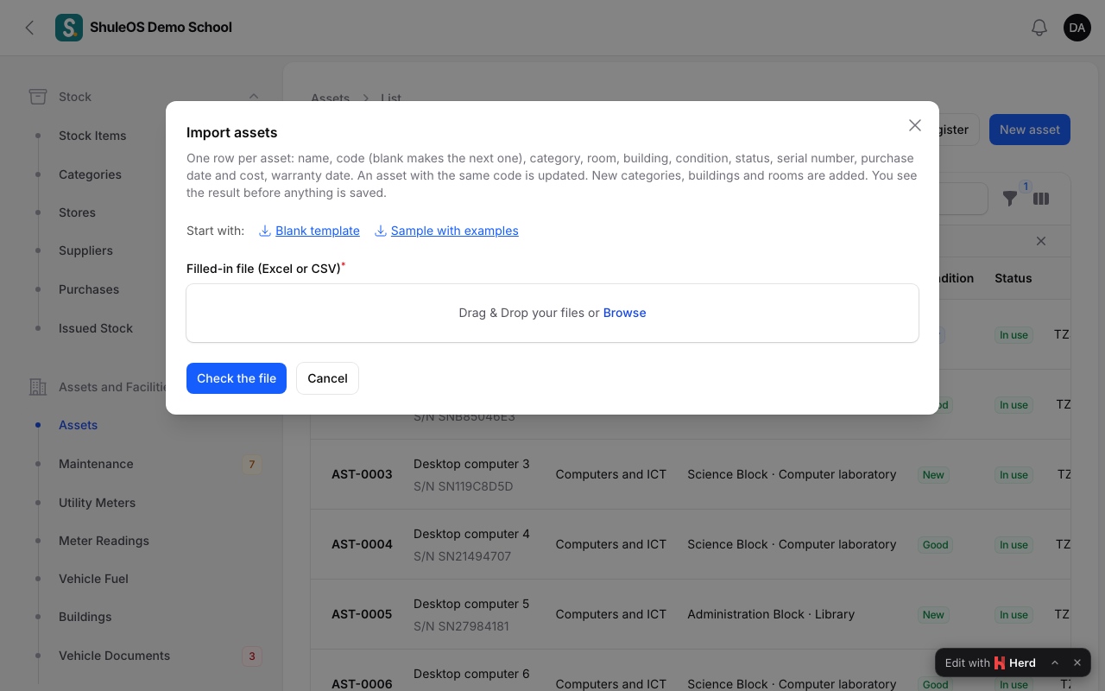1105x691 pixels.
Task: Click the Assets and Facilities building icon
Action: tap(38, 387)
